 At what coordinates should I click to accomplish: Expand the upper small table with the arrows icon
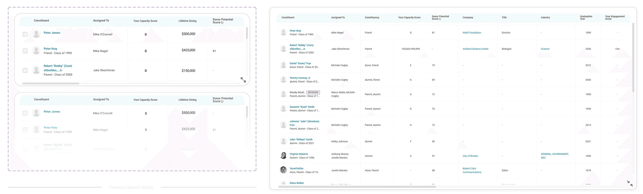(243, 80)
